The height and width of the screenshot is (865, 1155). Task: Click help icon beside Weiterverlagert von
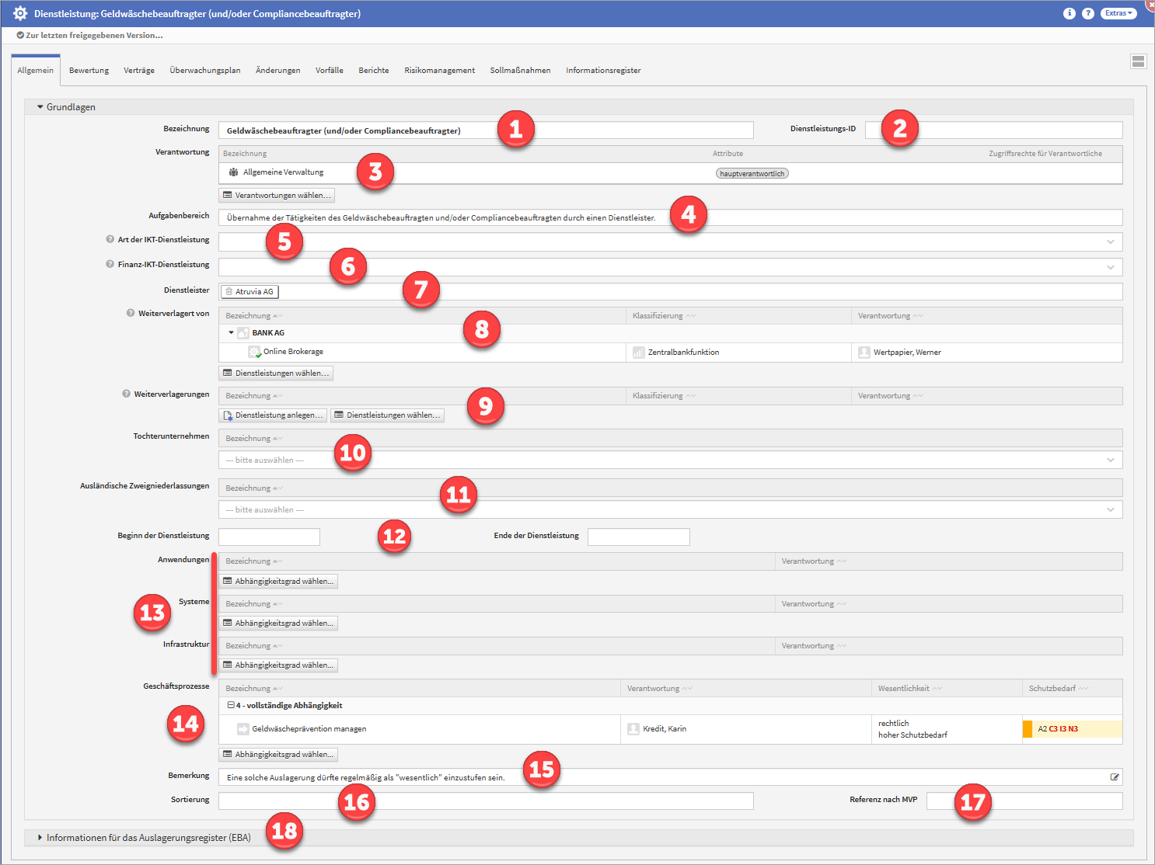131,313
